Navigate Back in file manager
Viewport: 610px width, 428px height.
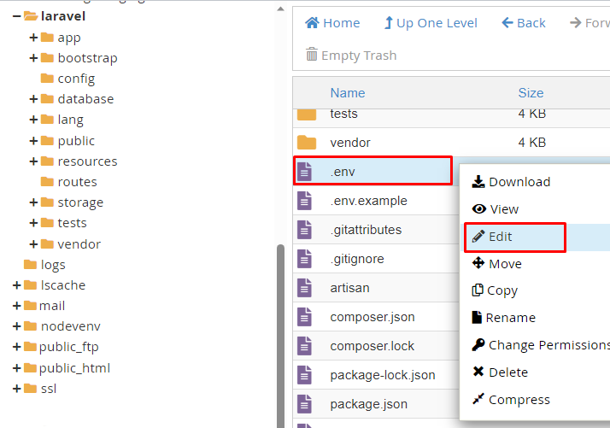click(x=524, y=23)
